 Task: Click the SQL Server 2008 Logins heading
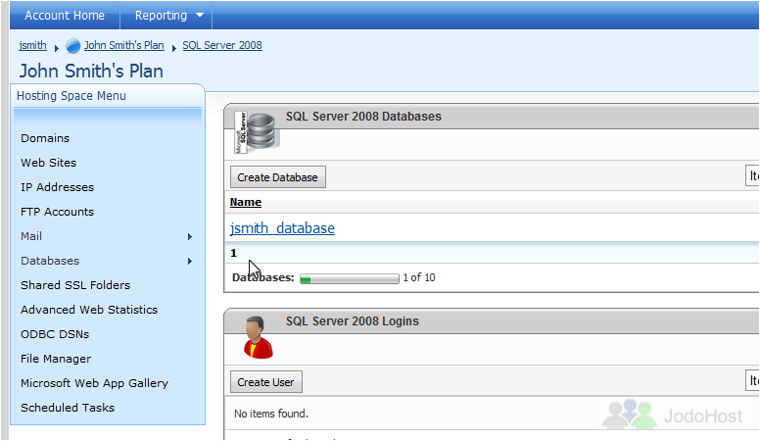(x=352, y=321)
